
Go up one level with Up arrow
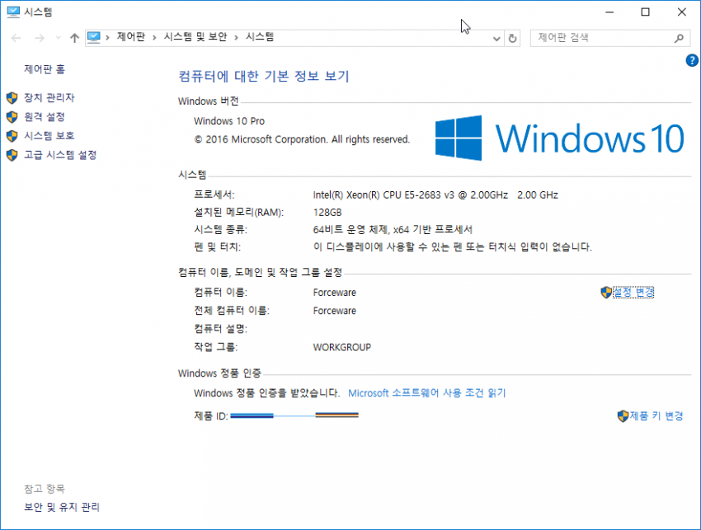(75, 38)
